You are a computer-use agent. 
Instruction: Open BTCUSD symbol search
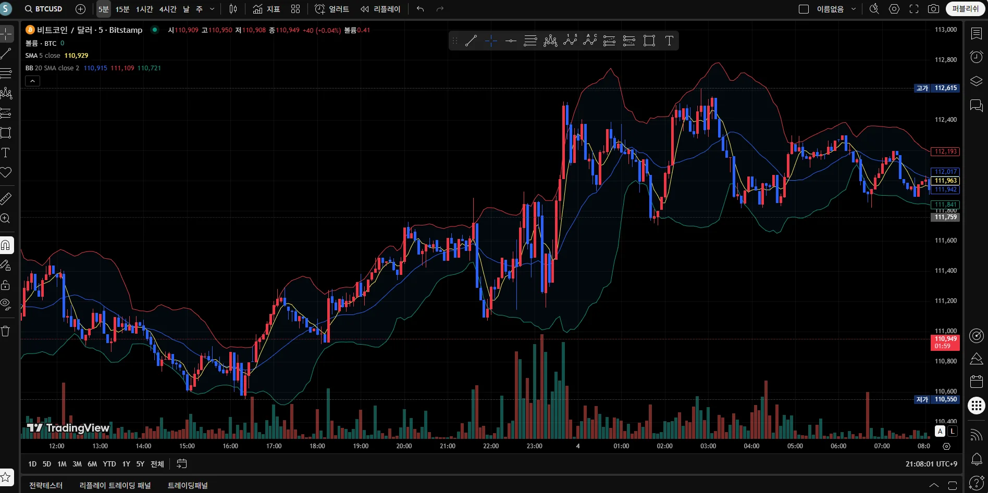(x=44, y=9)
